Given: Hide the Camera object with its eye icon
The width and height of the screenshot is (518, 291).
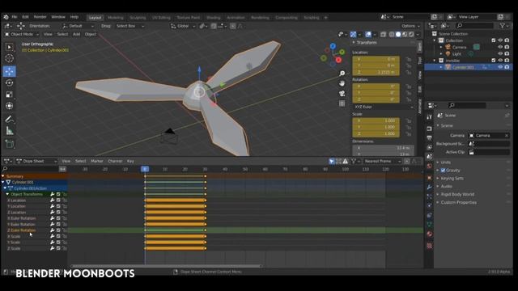Looking at the screenshot, I should point(500,47).
